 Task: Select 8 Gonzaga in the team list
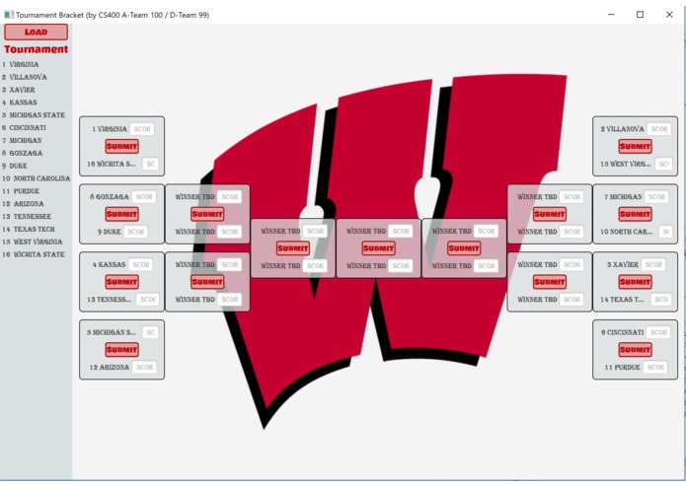tap(22, 153)
